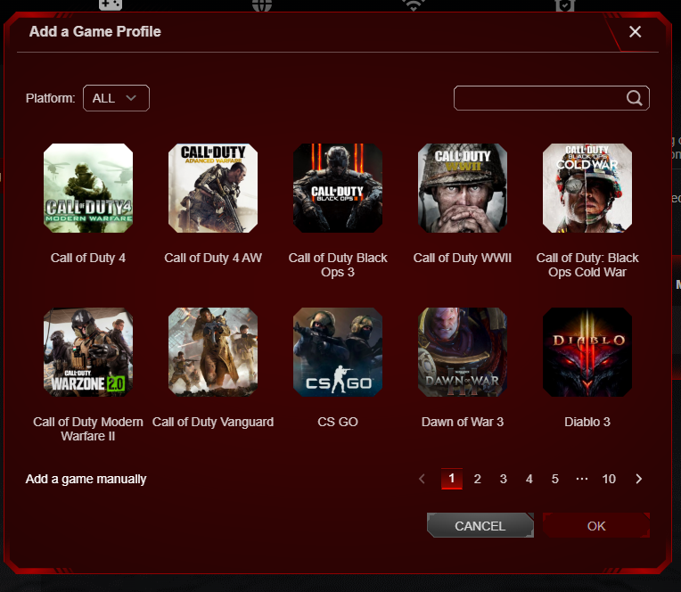
Task: Select the CS GO game icon
Action: pos(338,352)
